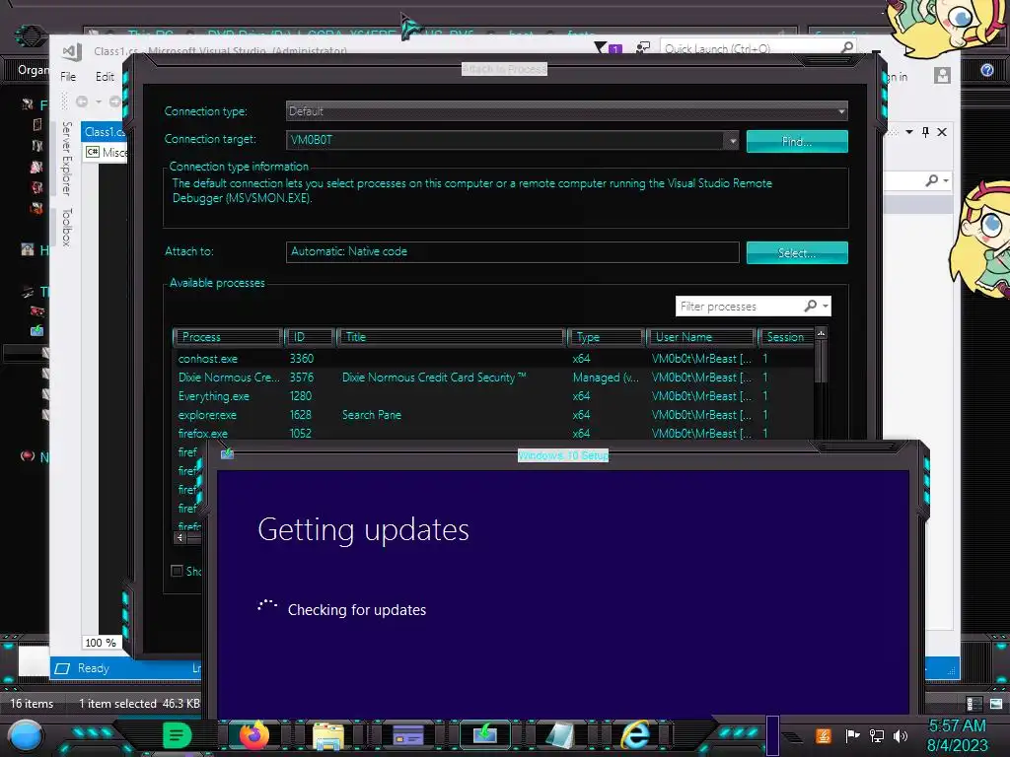Click the blue help icon in Explorer window
This screenshot has width=1010, height=757.
(x=986, y=70)
